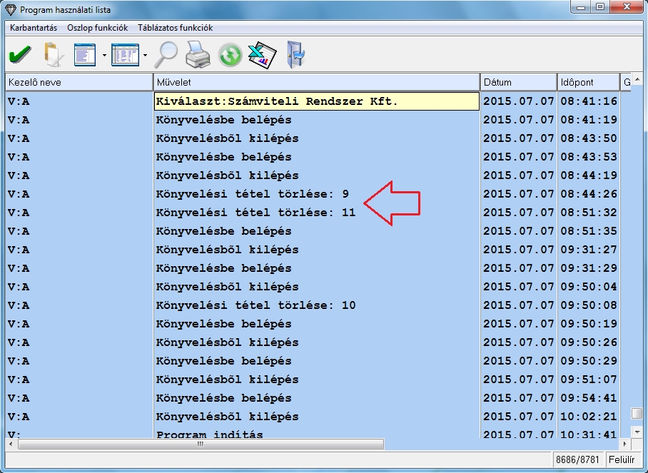Click the Dátum column header
The width and height of the screenshot is (648, 473).
click(518, 82)
